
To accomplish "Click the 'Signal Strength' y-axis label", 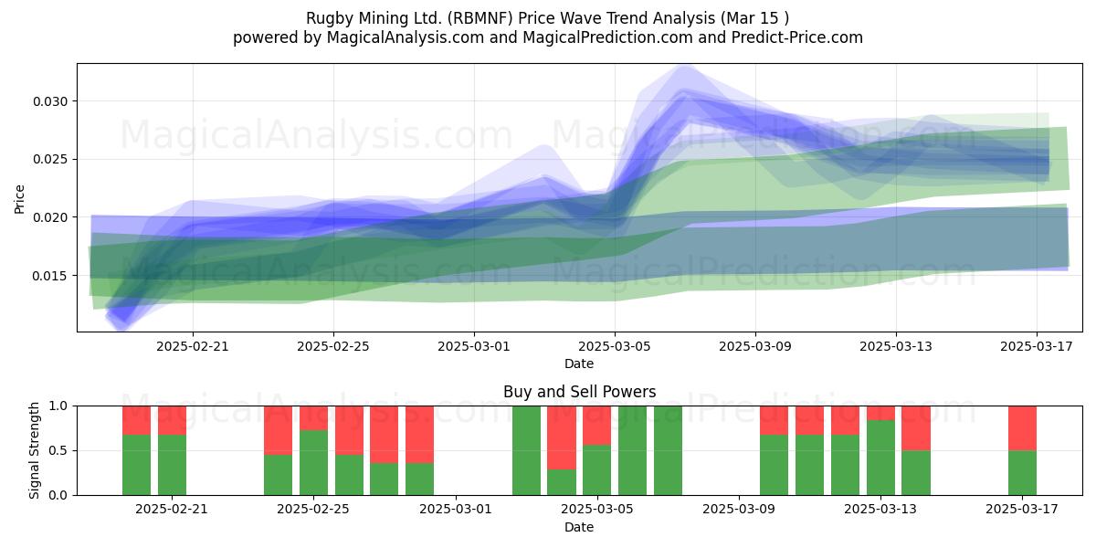I will pyautogui.click(x=34, y=450).
